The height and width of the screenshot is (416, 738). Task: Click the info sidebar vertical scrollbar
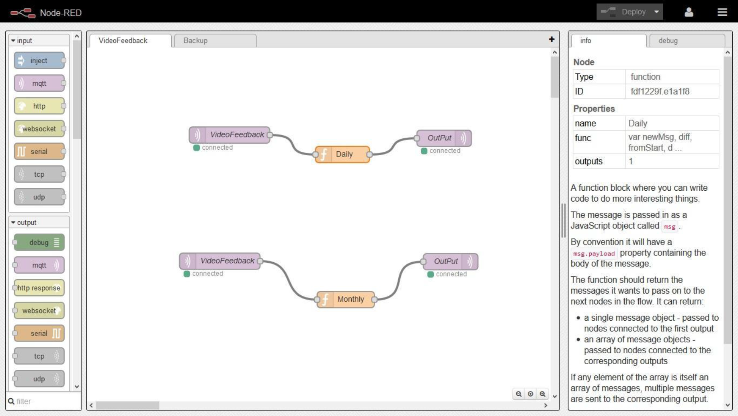pyautogui.click(x=728, y=200)
